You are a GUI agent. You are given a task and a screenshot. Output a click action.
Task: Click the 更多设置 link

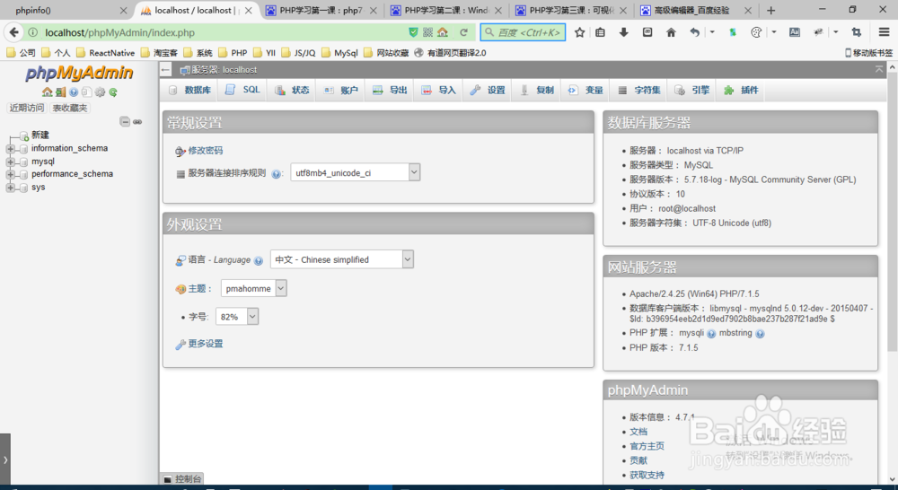click(x=205, y=344)
